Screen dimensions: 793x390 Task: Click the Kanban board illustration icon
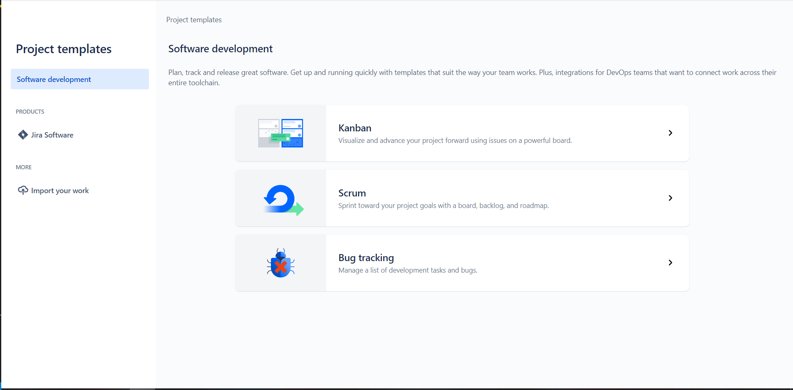coord(280,133)
